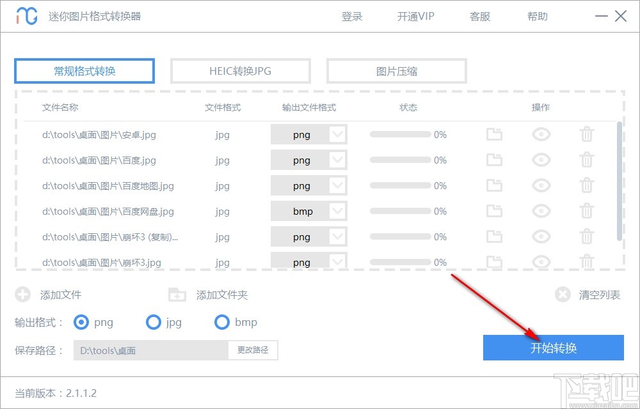Click the 清空列表 clear list icon

[563, 295]
